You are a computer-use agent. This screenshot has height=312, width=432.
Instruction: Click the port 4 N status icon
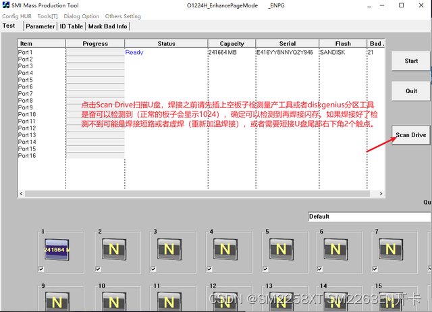tap(225, 249)
